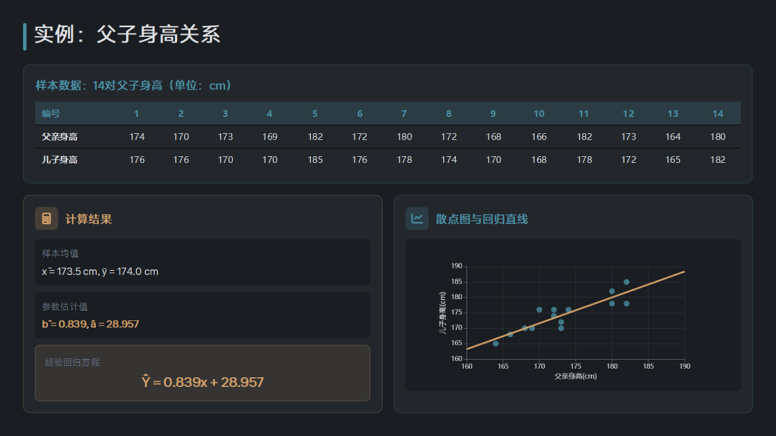Click column header 1 in 编号 row

tap(136, 114)
